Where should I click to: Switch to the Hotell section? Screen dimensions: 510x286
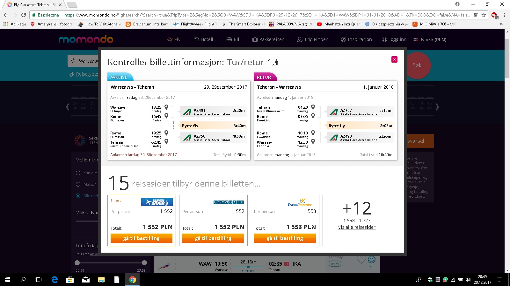(x=203, y=39)
